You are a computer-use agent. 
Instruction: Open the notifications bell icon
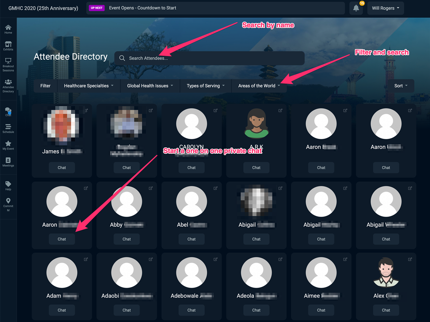point(356,8)
